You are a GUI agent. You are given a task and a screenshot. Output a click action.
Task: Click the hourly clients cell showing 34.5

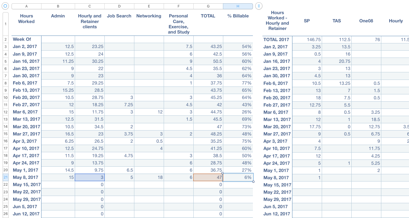pos(90,127)
